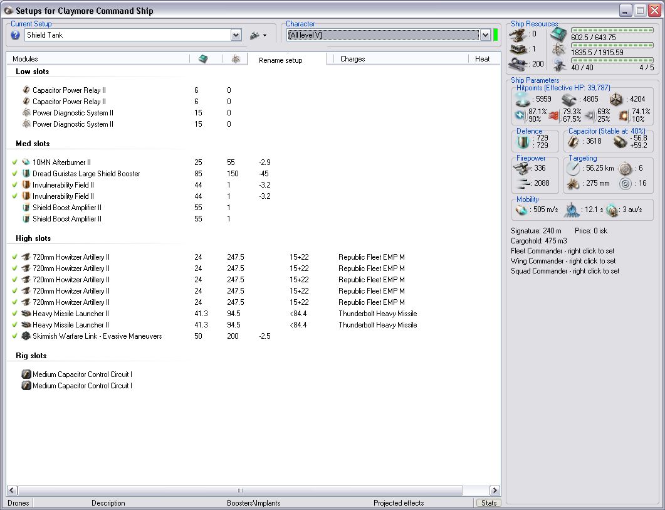This screenshot has height=510, width=665.
Task: Switch to the Drones tab
Action: (x=18, y=503)
